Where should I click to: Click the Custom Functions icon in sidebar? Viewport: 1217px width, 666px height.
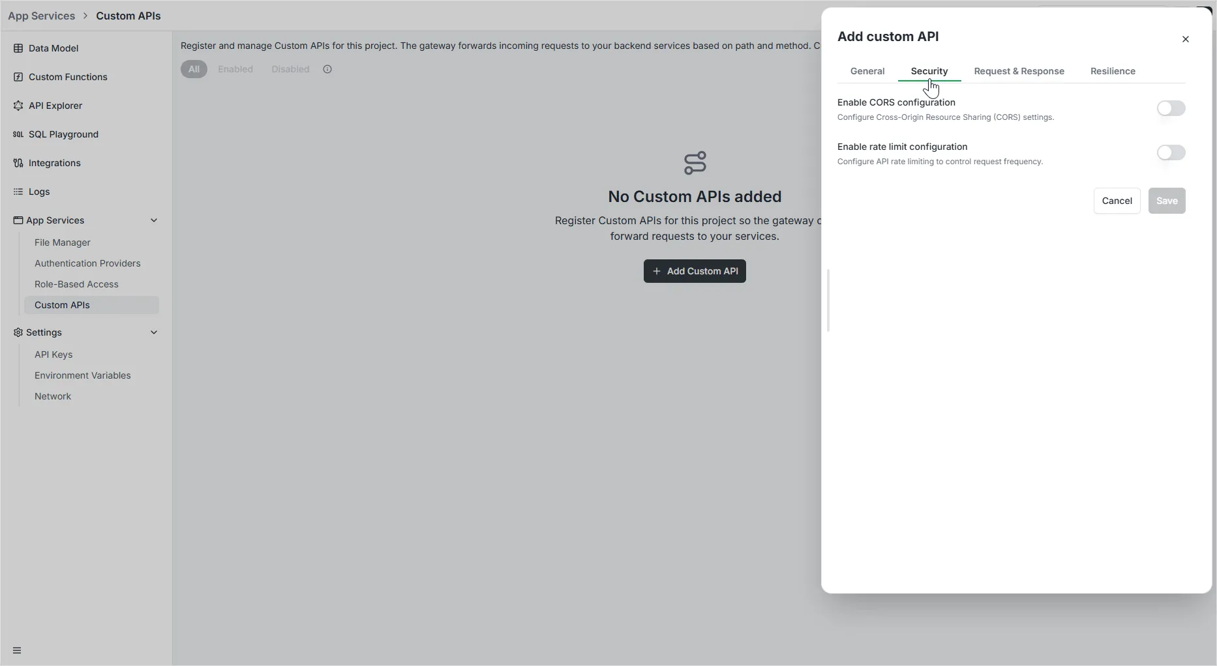(18, 77)
